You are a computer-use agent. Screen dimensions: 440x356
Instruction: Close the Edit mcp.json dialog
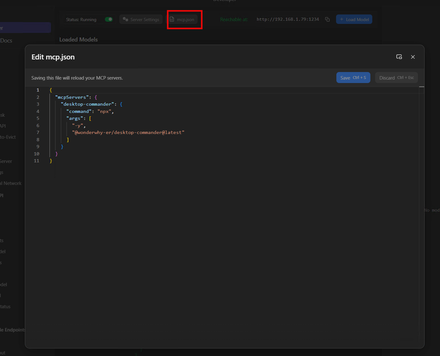pos(413,57)
